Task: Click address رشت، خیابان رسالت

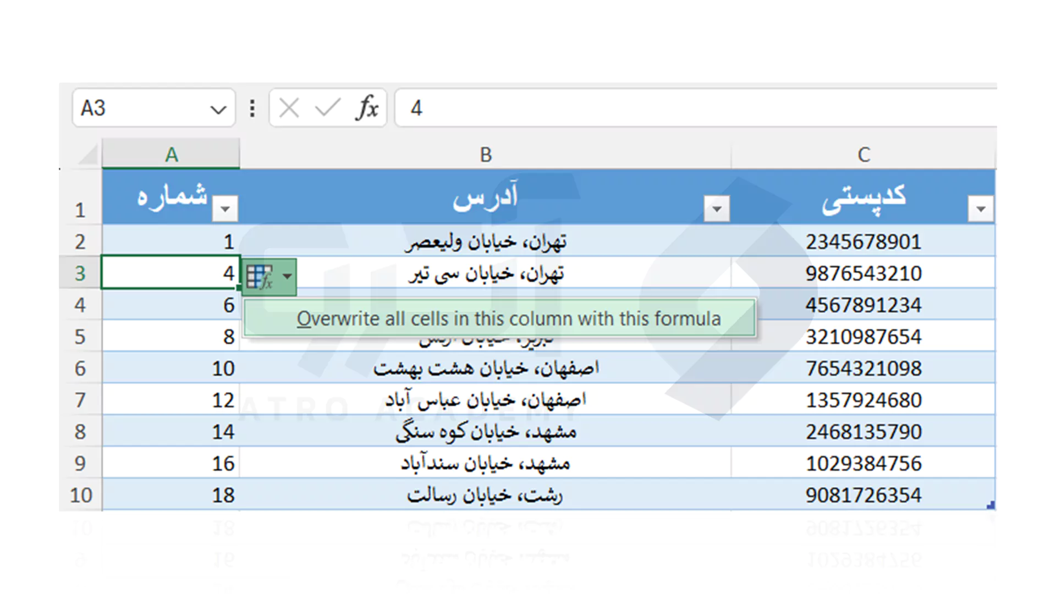Action: (x=486, y=495)
